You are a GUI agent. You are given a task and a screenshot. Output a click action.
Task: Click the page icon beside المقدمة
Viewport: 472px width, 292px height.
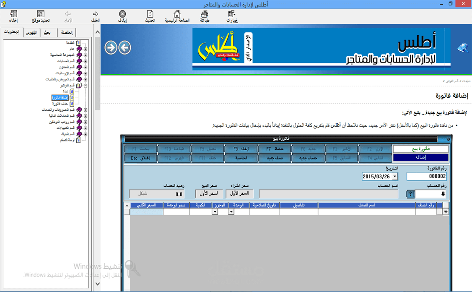(78, 43)
